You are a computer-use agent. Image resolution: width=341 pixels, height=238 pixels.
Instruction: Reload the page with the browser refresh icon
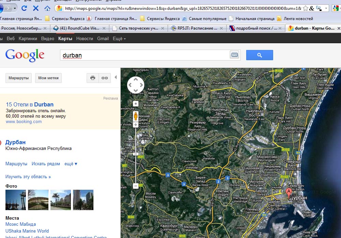(24, 8)
